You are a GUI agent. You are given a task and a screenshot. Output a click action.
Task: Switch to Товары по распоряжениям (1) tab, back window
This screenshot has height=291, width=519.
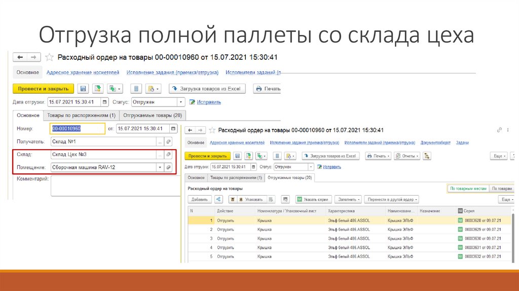[81, 115]
